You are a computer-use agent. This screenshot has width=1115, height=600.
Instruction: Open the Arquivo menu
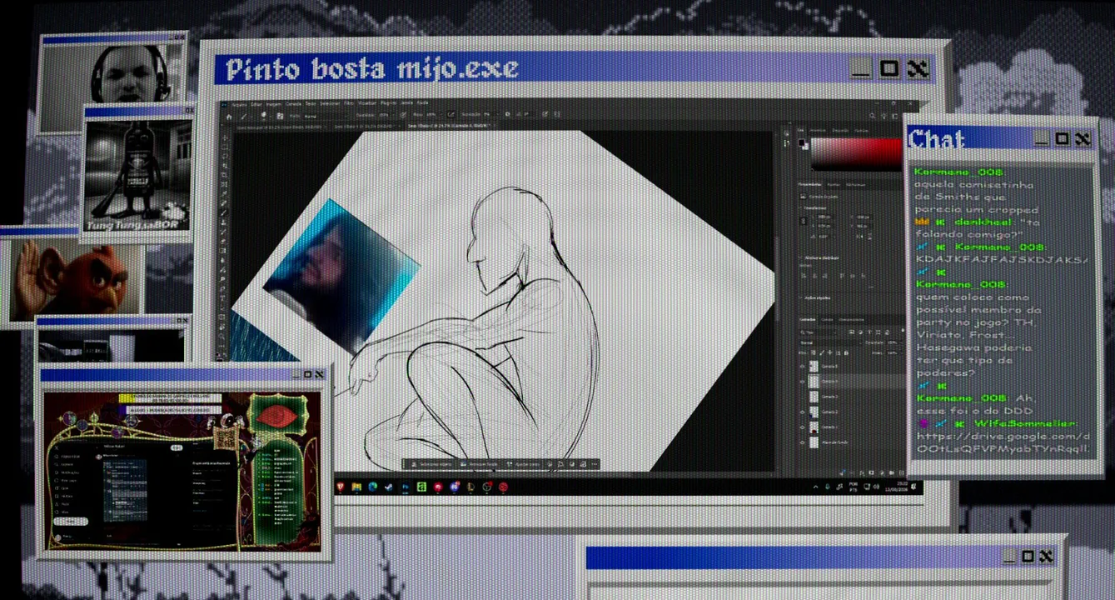click(x=240, y=103)
